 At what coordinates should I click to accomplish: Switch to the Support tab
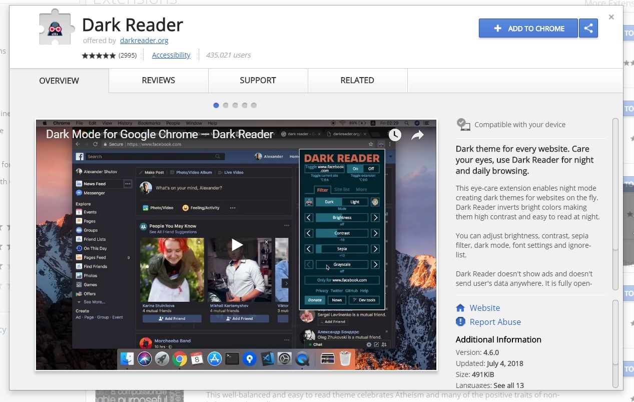coord(258,80)
